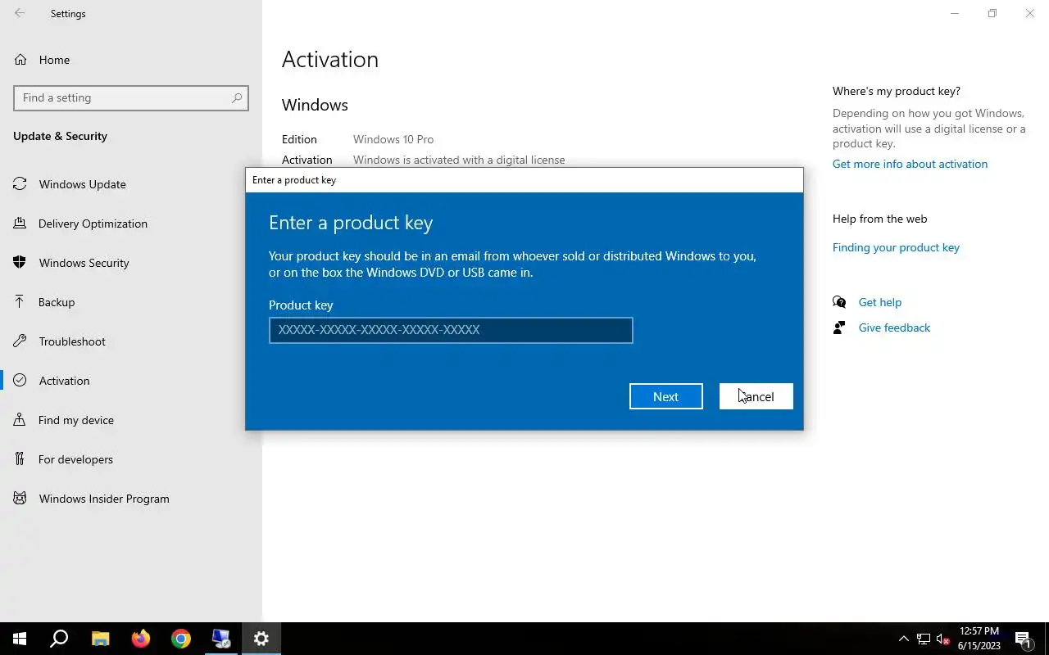Click the Troubleshoot wrench icon

point(20,341)
